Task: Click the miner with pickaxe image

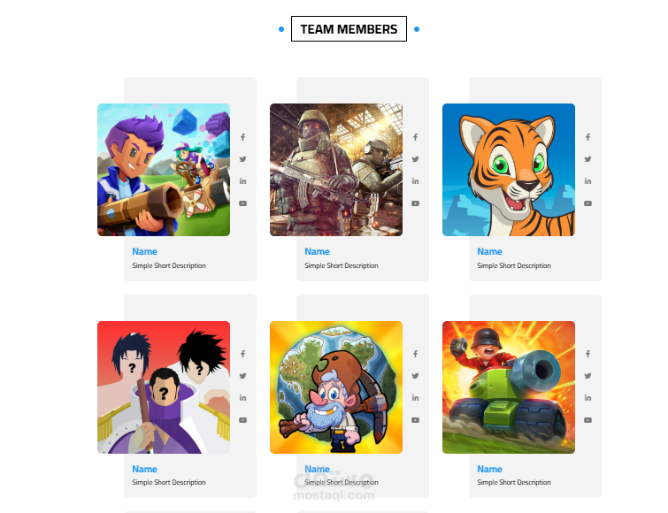Action: [336, 387]
